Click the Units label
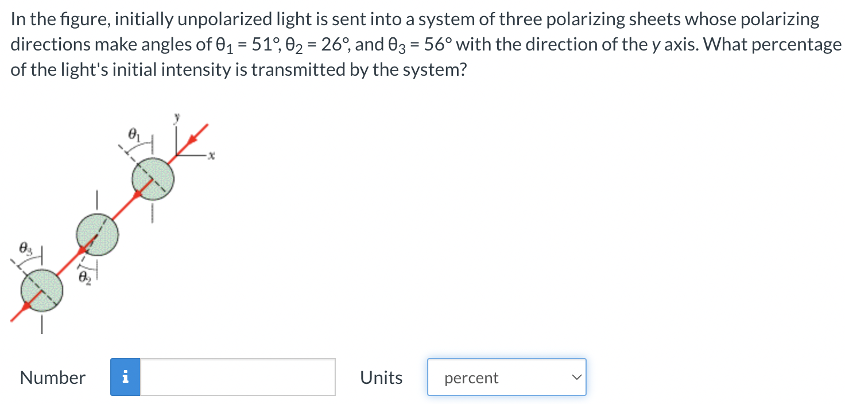The image size is (845, 404). pyautogui.click(x=381, y=377)
